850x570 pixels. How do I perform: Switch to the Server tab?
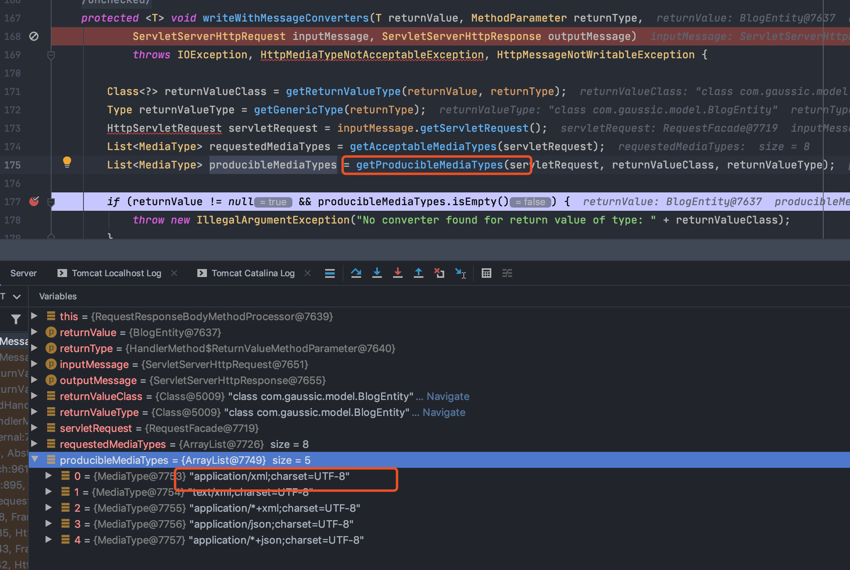23,273
